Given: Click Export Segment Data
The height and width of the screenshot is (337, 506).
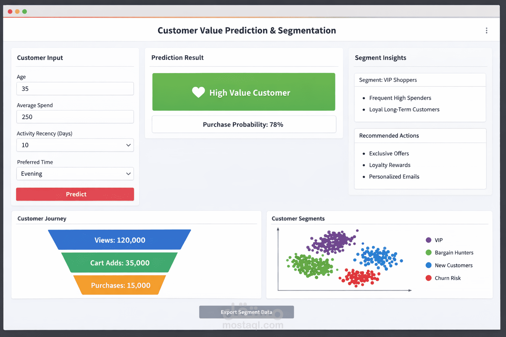Looking at the screenshot, I should (246, 312).
